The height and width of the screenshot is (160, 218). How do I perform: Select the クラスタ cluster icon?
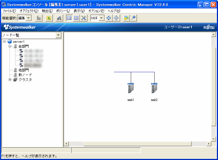click(15, 80)
